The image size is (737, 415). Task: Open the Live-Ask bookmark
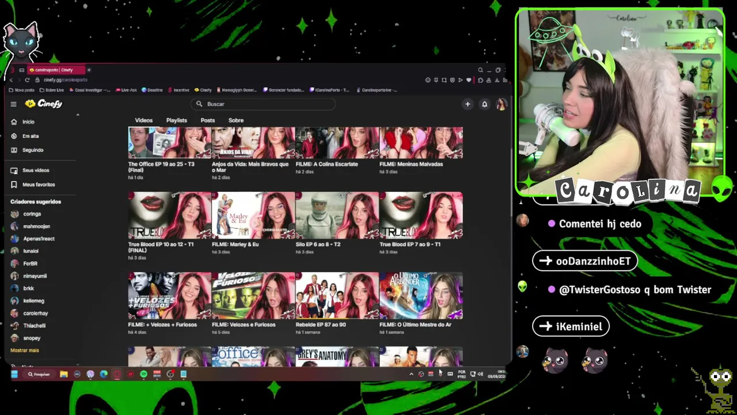pos(126,90)
